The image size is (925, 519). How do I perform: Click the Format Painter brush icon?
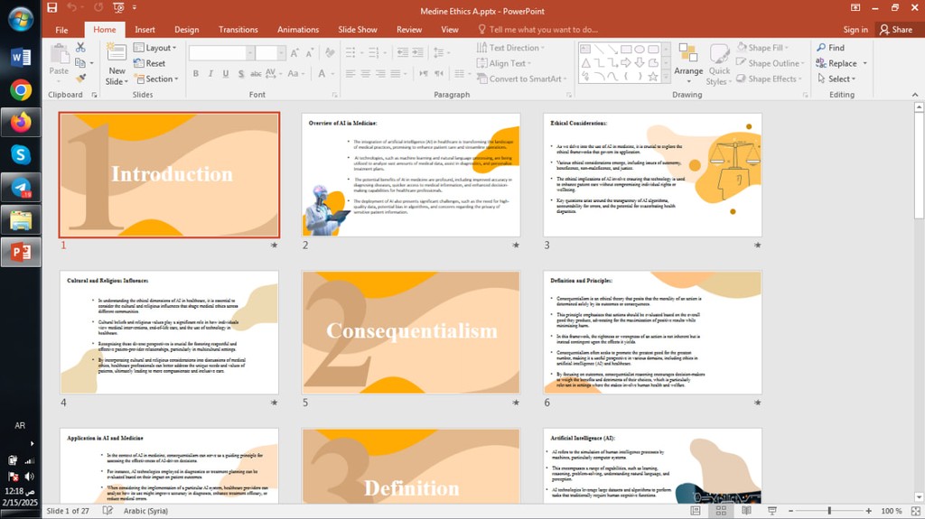click(80, 78)
